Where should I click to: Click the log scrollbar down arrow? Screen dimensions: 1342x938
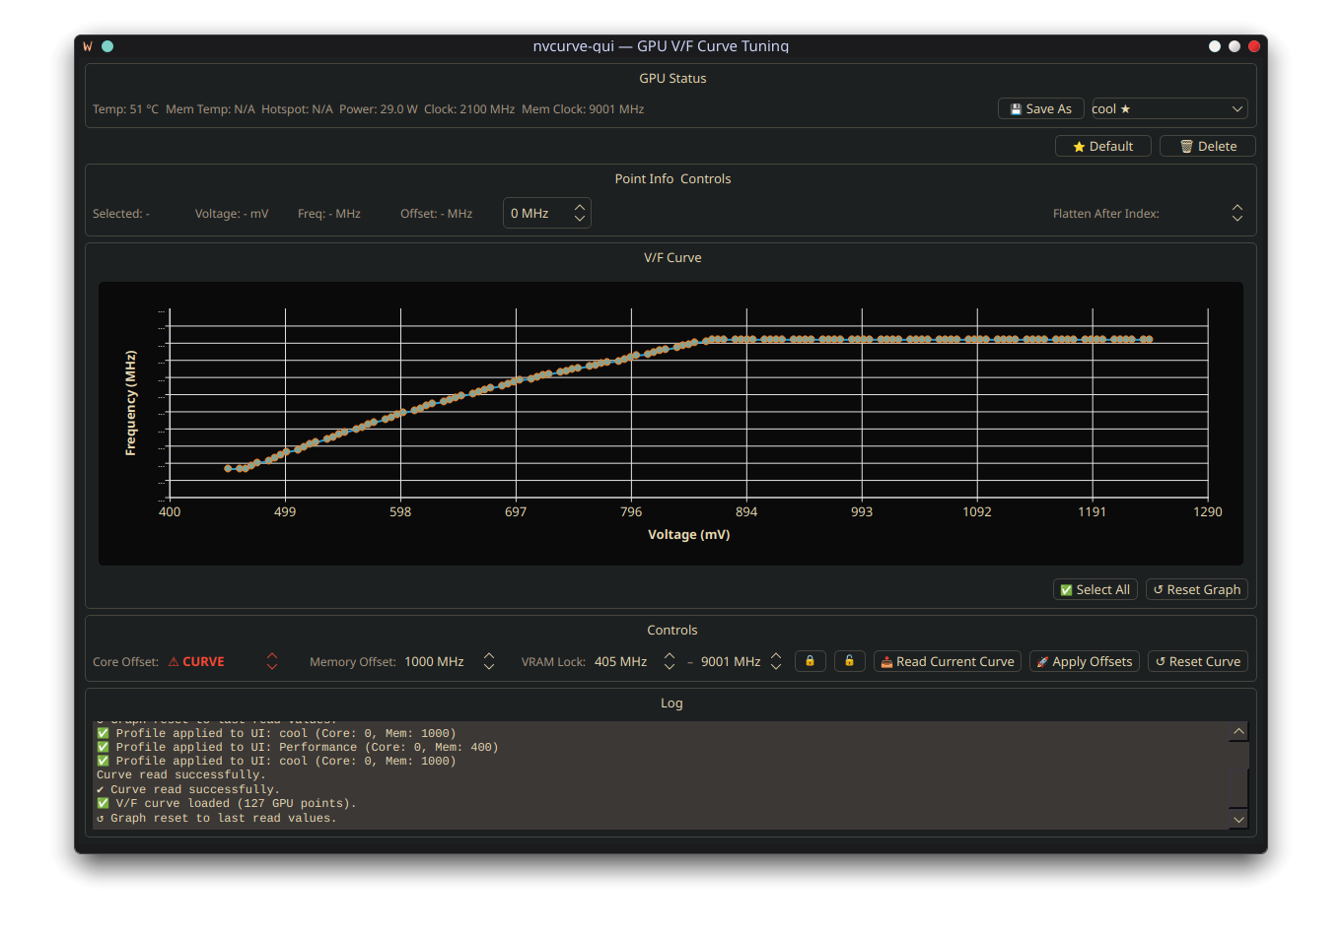pyautogui.click(x=1238, y=819)
